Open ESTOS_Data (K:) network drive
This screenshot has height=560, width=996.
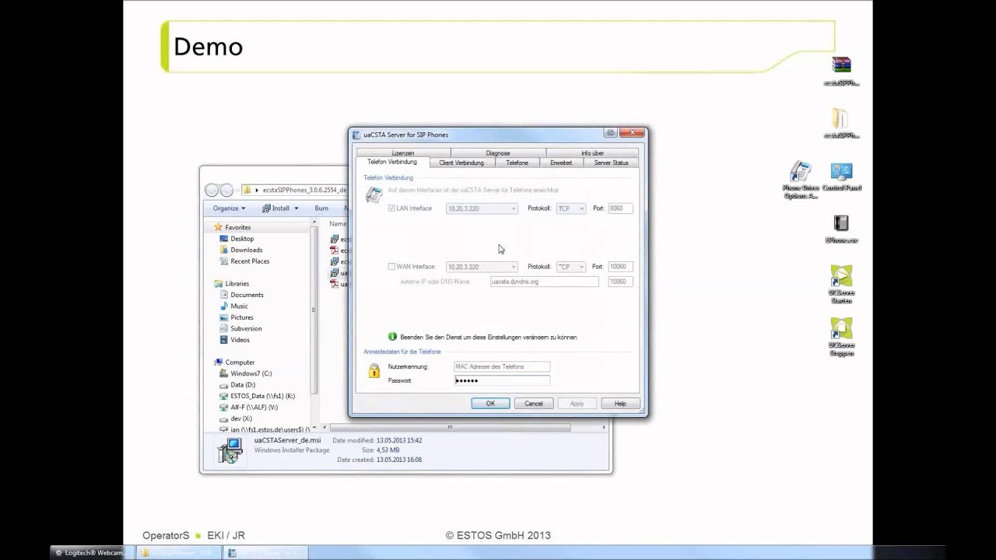[263, 396]
